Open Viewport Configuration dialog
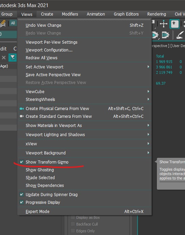The height and width of the screenshot is (235, 185). click(x=84, y=50)
